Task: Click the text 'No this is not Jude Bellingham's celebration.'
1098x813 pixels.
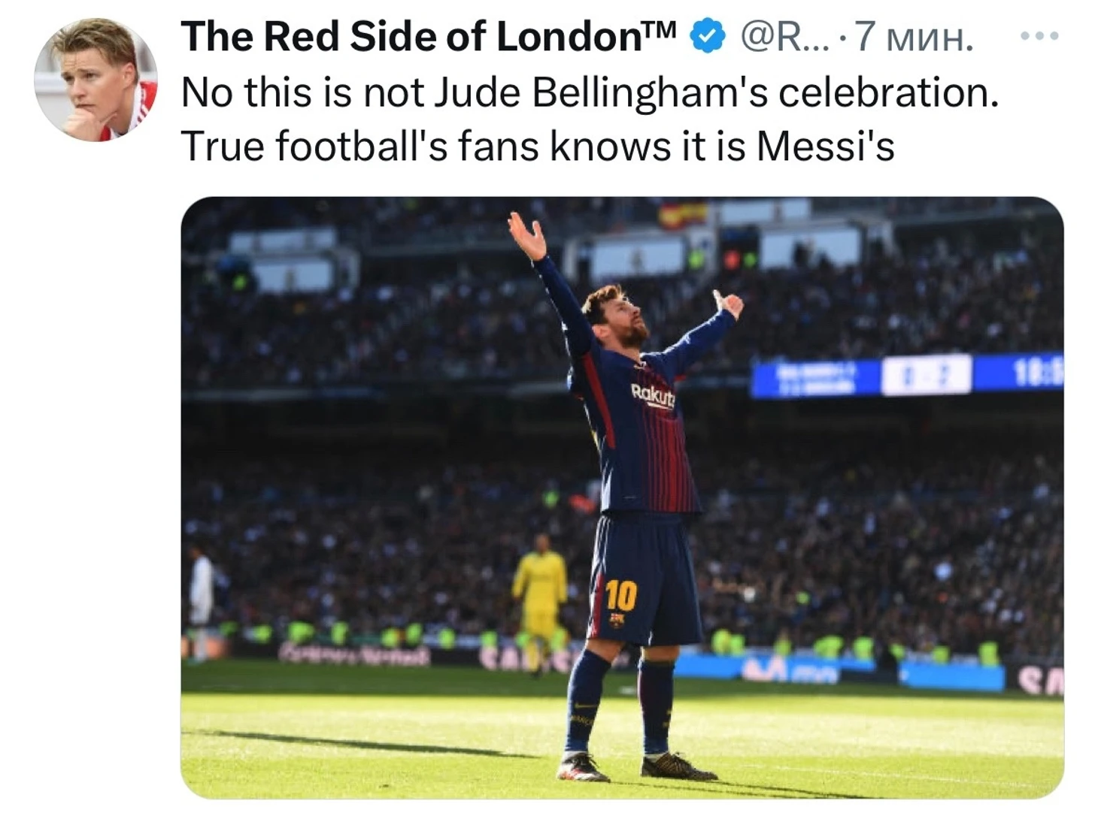Action: point(590,93)
